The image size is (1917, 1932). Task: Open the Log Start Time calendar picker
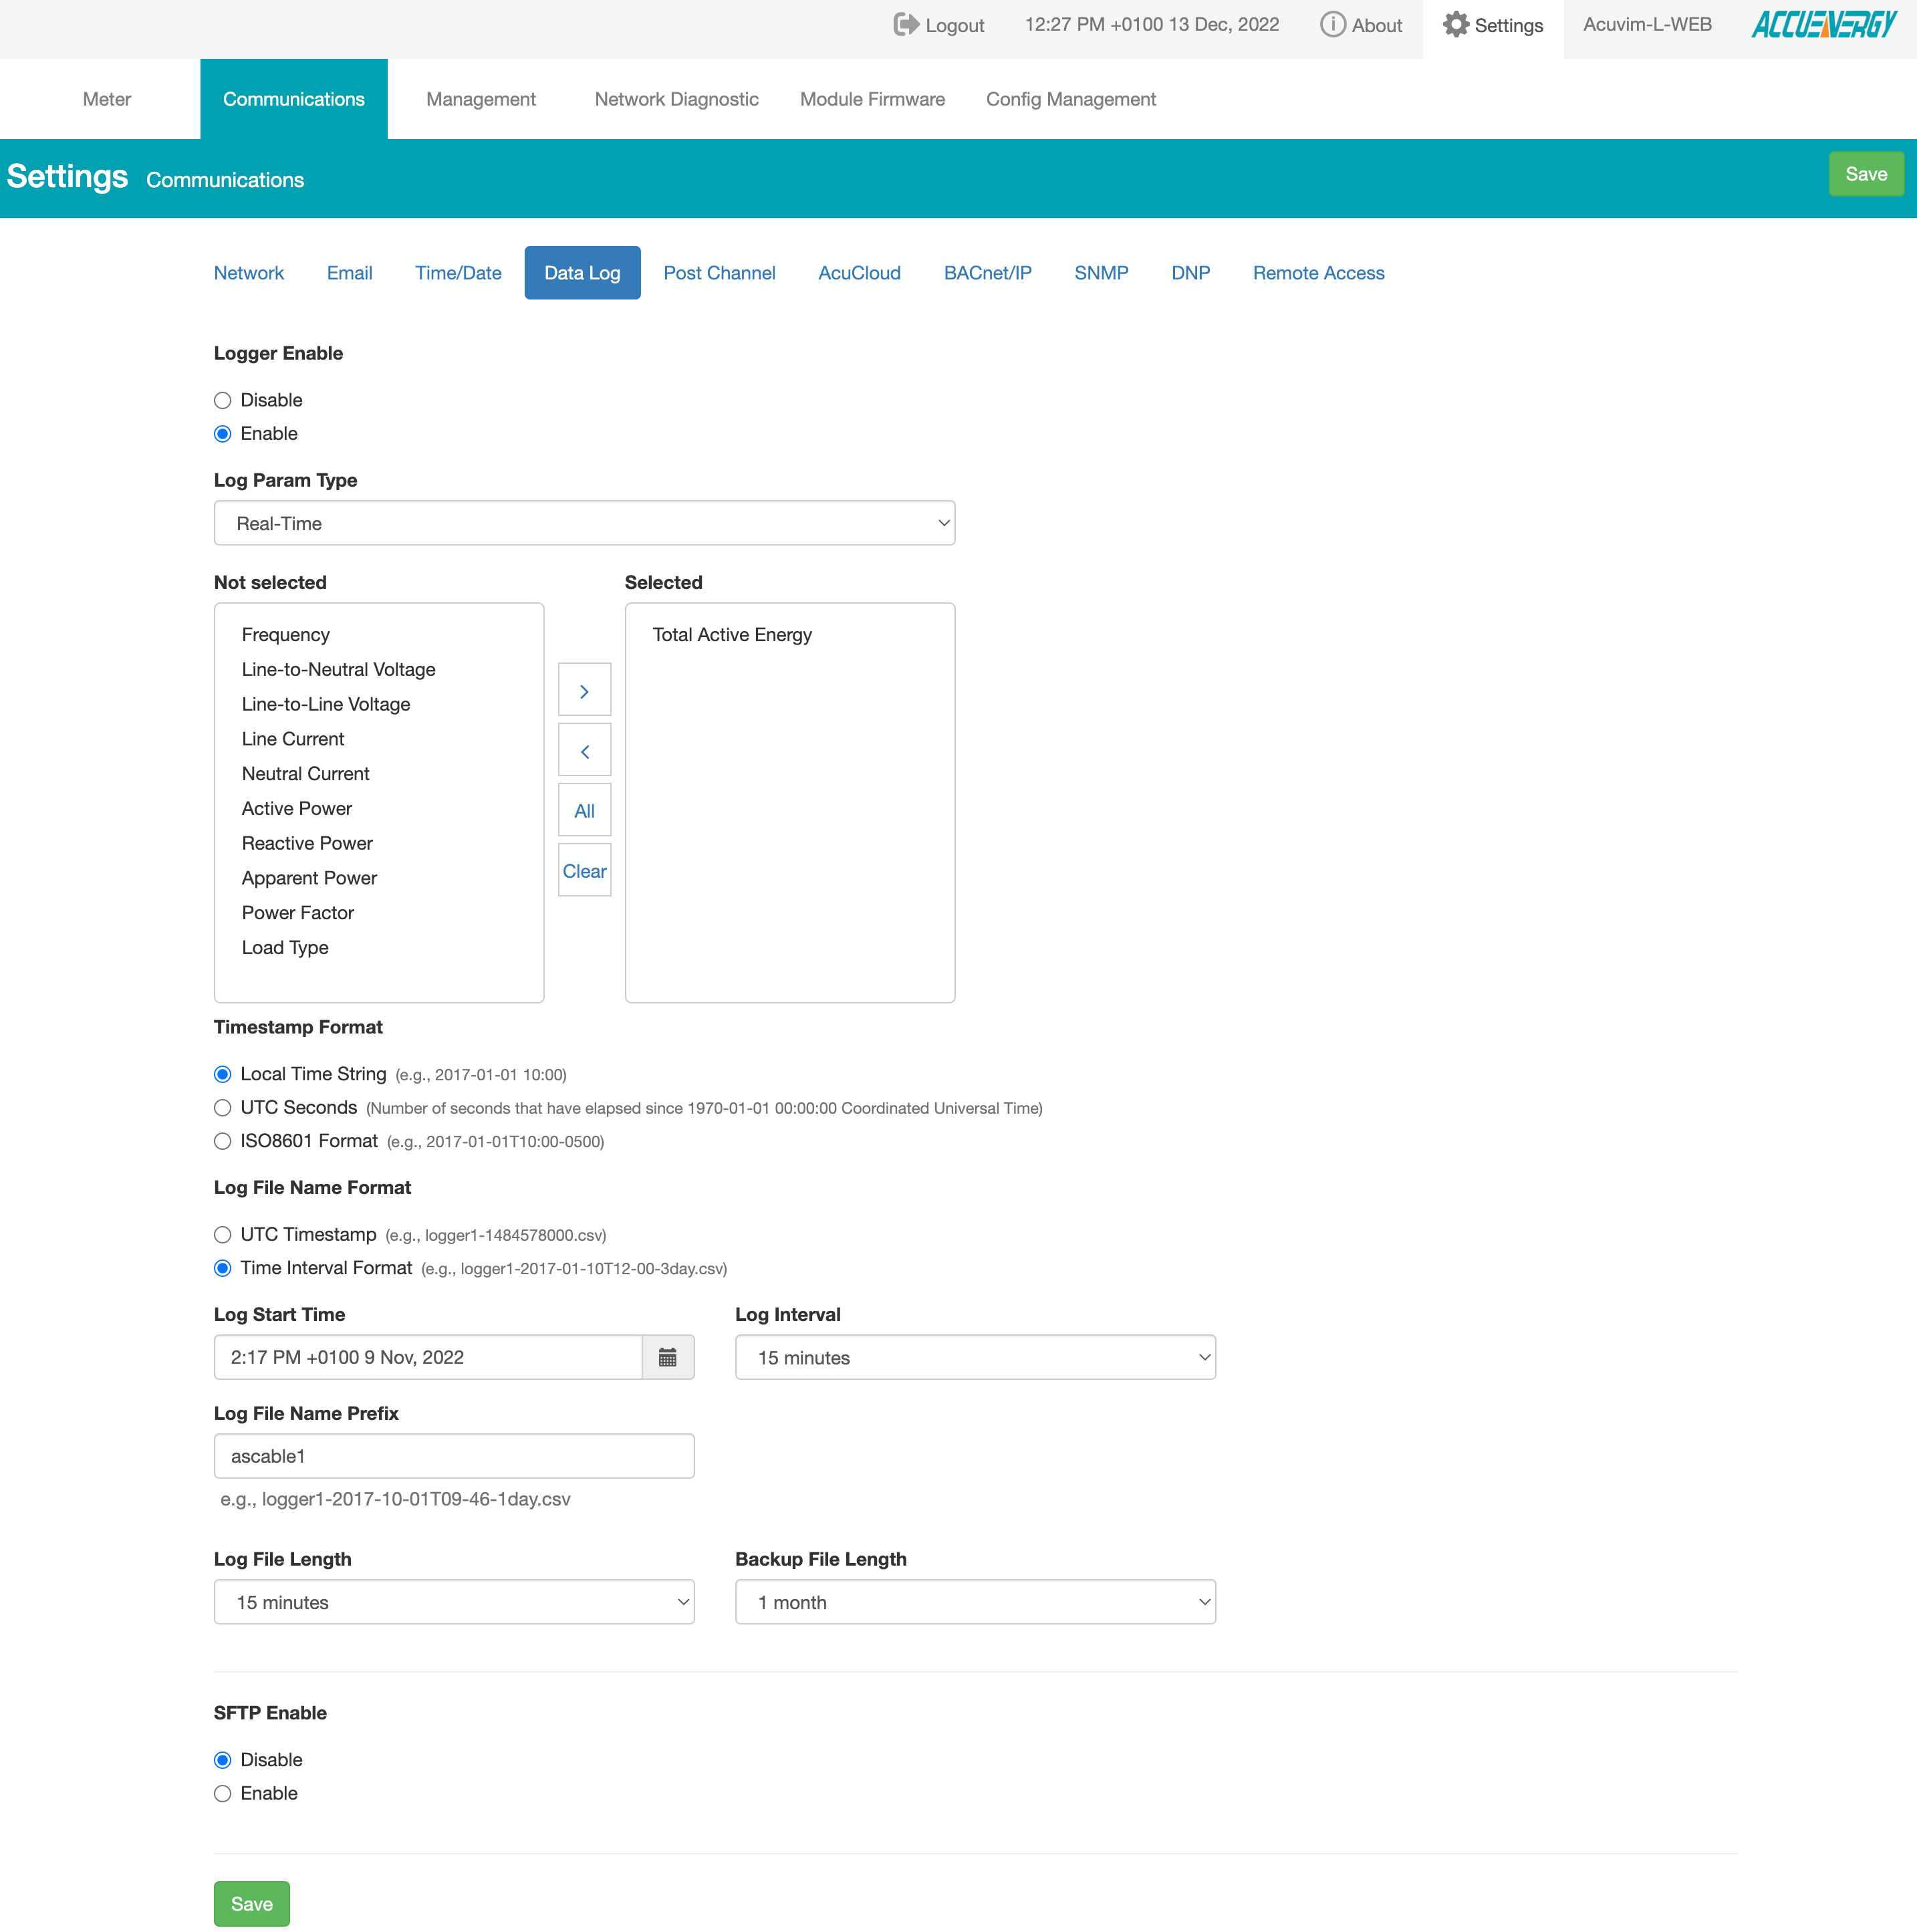click(x=668, y=1357)
